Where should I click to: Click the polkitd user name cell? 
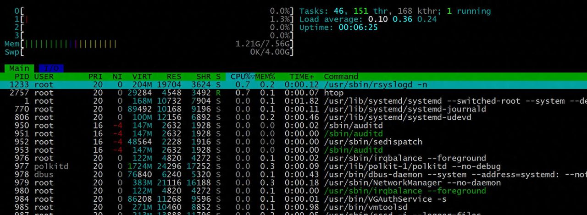(51, 166)
